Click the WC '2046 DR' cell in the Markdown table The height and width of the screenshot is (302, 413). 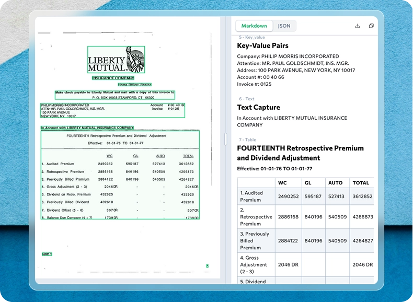[288, 264]
